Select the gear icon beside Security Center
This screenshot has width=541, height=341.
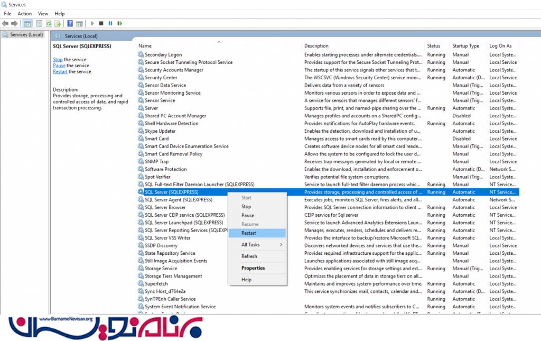141,77
